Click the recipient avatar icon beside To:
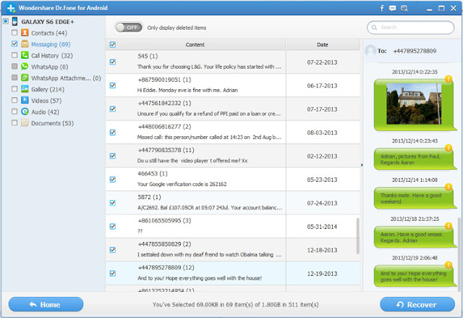 click(370, 51)
